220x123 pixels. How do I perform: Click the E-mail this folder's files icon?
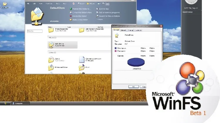[x=71, y=13]
